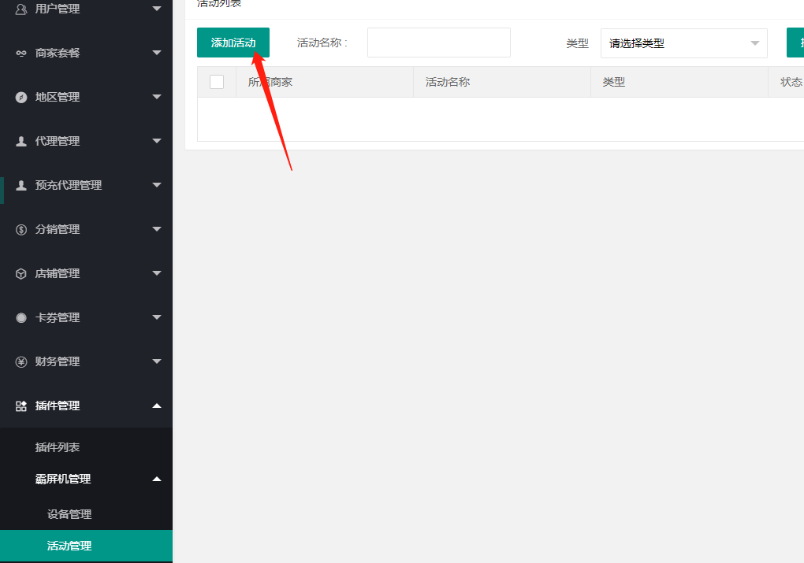Click the 用户管理 user icon
This screenshot has height=563, width=804.
21,9
